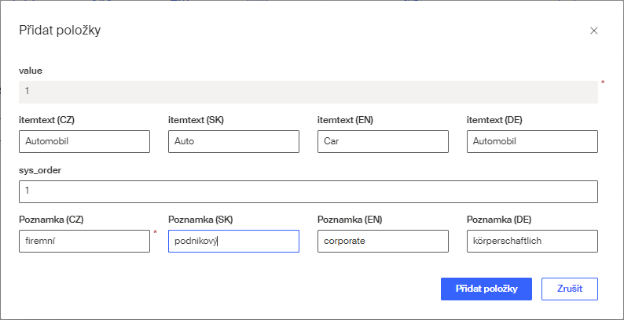Select the itemtext (SK) input containing Auto
The width and height of the screenshot is (624, 320).
point(233,141)
